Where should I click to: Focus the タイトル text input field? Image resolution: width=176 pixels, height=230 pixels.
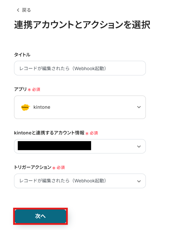pyautogui.click(x=80, y=68)
